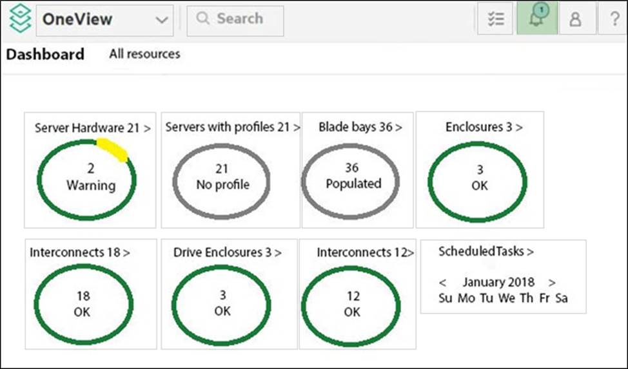Open Servers with profiles 21 link
Image resolution: width=628 pixels, height=369 pixels.
click(x=232, y=127)
